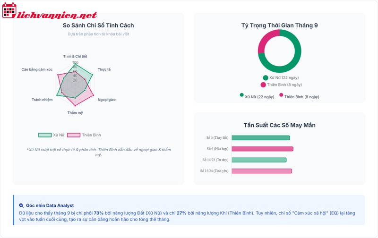This screenshot has width=378, height=238.
Task: Click the Ngoại giao radar axis label
Action: coord(107,100)
